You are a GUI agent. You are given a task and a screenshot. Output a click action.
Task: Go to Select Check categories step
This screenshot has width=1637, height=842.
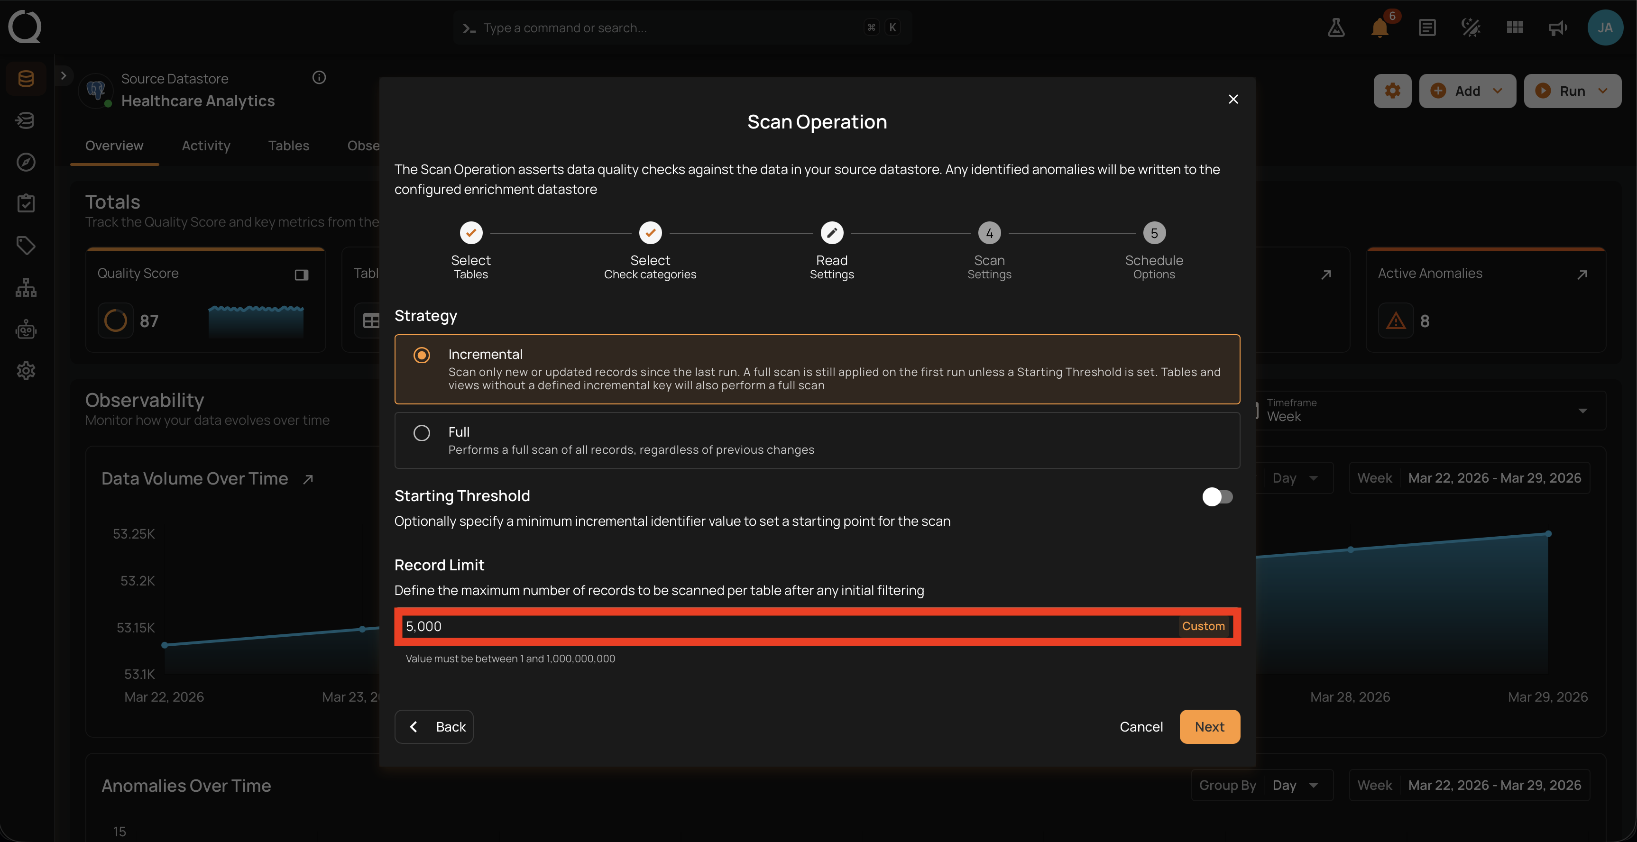point(650,252)
